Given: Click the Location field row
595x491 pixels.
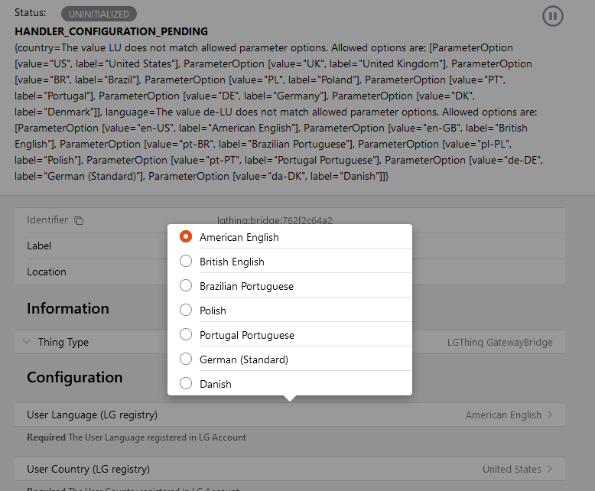Looking at the screenshot, I should (x=92, y=272).
